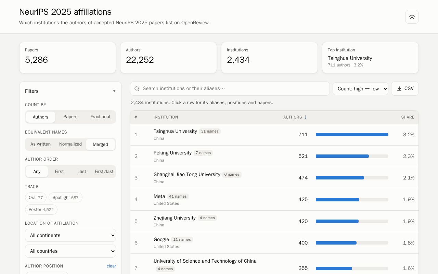Open the Tsinghua University row
Viewport: 438px width, 274px height.
pyautogui.click(x=274, y=135)
